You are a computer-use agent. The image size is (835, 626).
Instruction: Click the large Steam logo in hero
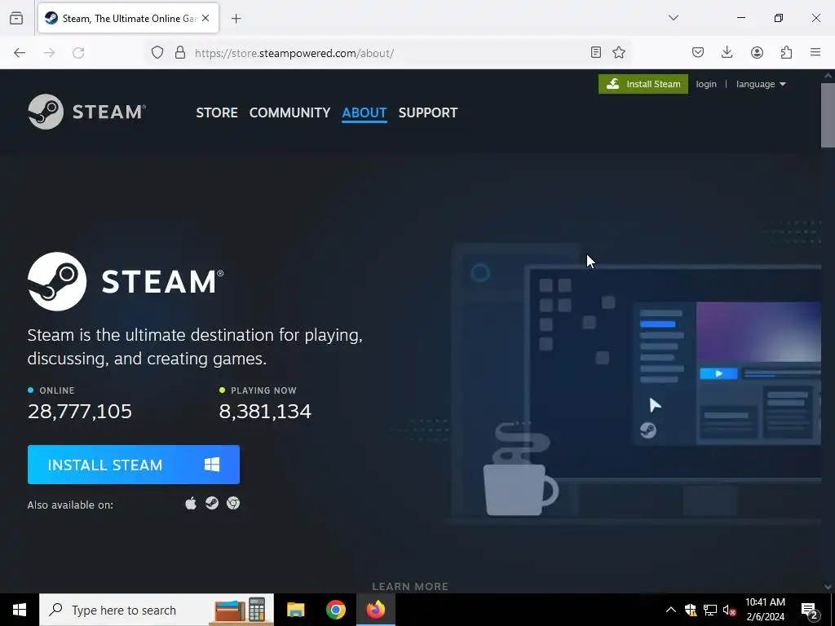[x=125, y=281]
